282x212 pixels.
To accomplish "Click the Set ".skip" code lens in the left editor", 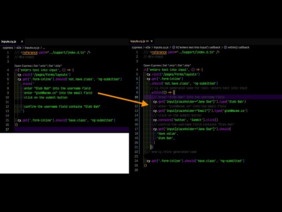I will click(55, 66).
